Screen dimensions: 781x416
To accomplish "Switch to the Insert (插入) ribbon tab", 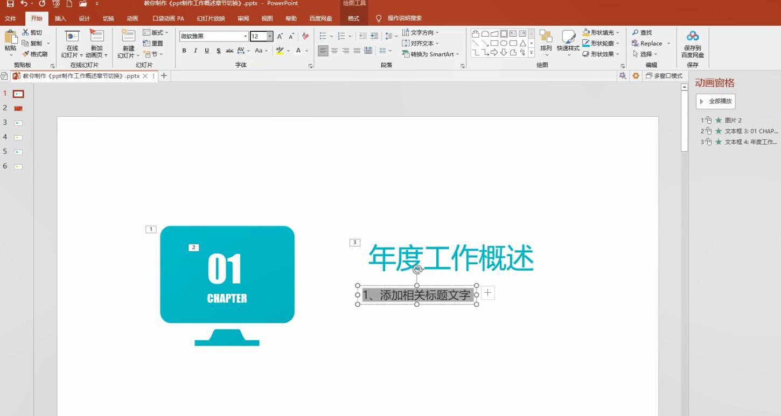I will point(60,18).
